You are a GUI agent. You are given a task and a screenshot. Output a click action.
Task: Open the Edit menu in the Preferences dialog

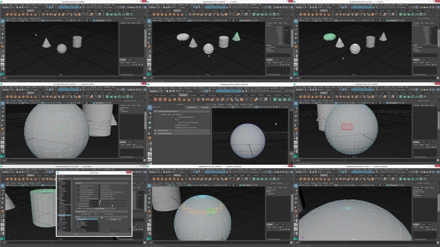pyautogui.click(x=59, y=176)
